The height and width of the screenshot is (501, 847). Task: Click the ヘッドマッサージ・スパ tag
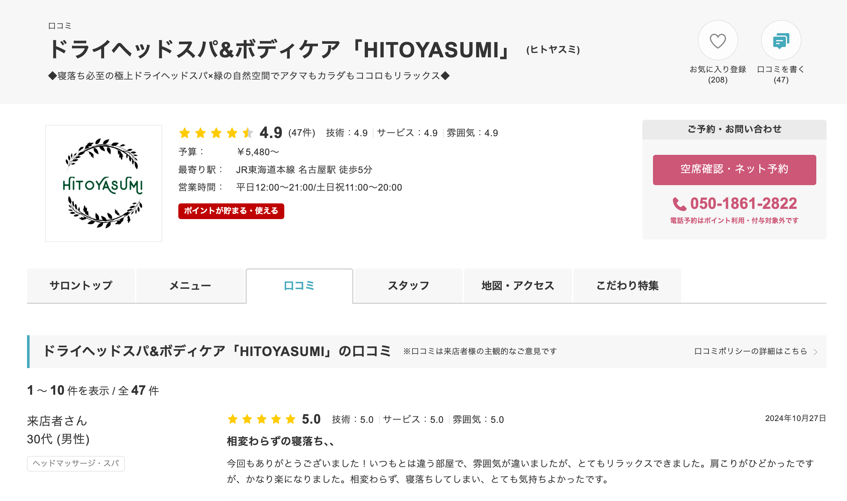point(76,463)
